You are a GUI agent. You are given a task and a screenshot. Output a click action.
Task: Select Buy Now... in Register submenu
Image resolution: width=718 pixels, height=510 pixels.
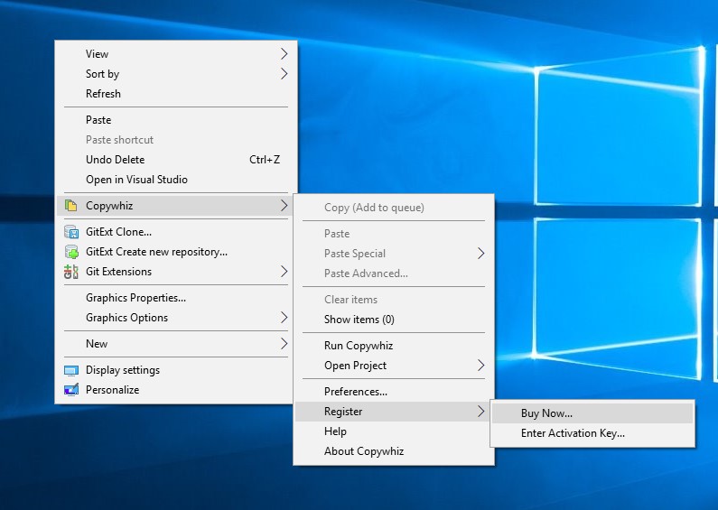[592, 413]
